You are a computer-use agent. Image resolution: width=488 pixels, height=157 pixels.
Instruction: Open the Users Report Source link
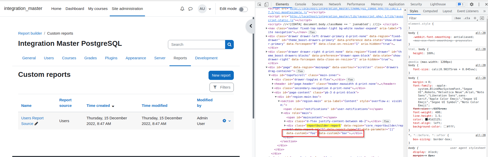pos(32,121)
